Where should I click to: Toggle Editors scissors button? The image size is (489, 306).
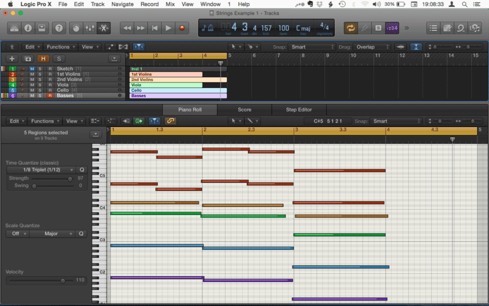click(103, 28)
